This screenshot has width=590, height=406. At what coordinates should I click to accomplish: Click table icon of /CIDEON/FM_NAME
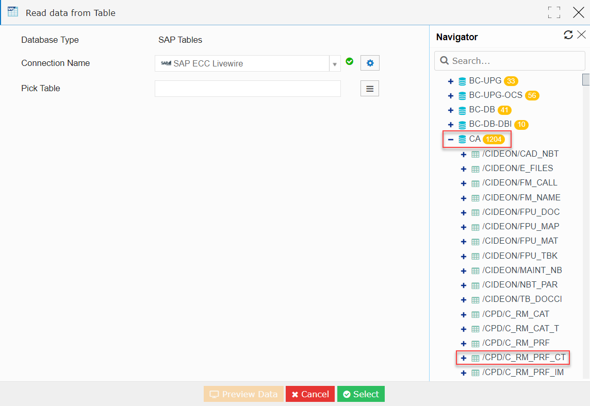click(475, 198)
